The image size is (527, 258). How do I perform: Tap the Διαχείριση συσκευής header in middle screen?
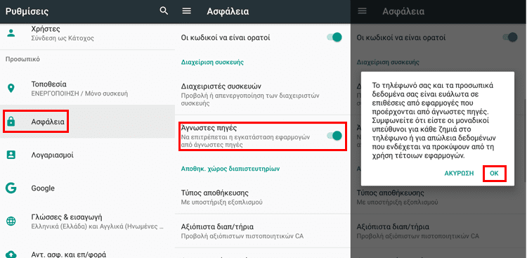pyautogui.click(x=212, y=63)
